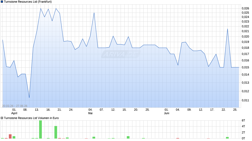Click the 0,023 price axis label
Viewport: 252px width, 141px height.
[245, 21]
